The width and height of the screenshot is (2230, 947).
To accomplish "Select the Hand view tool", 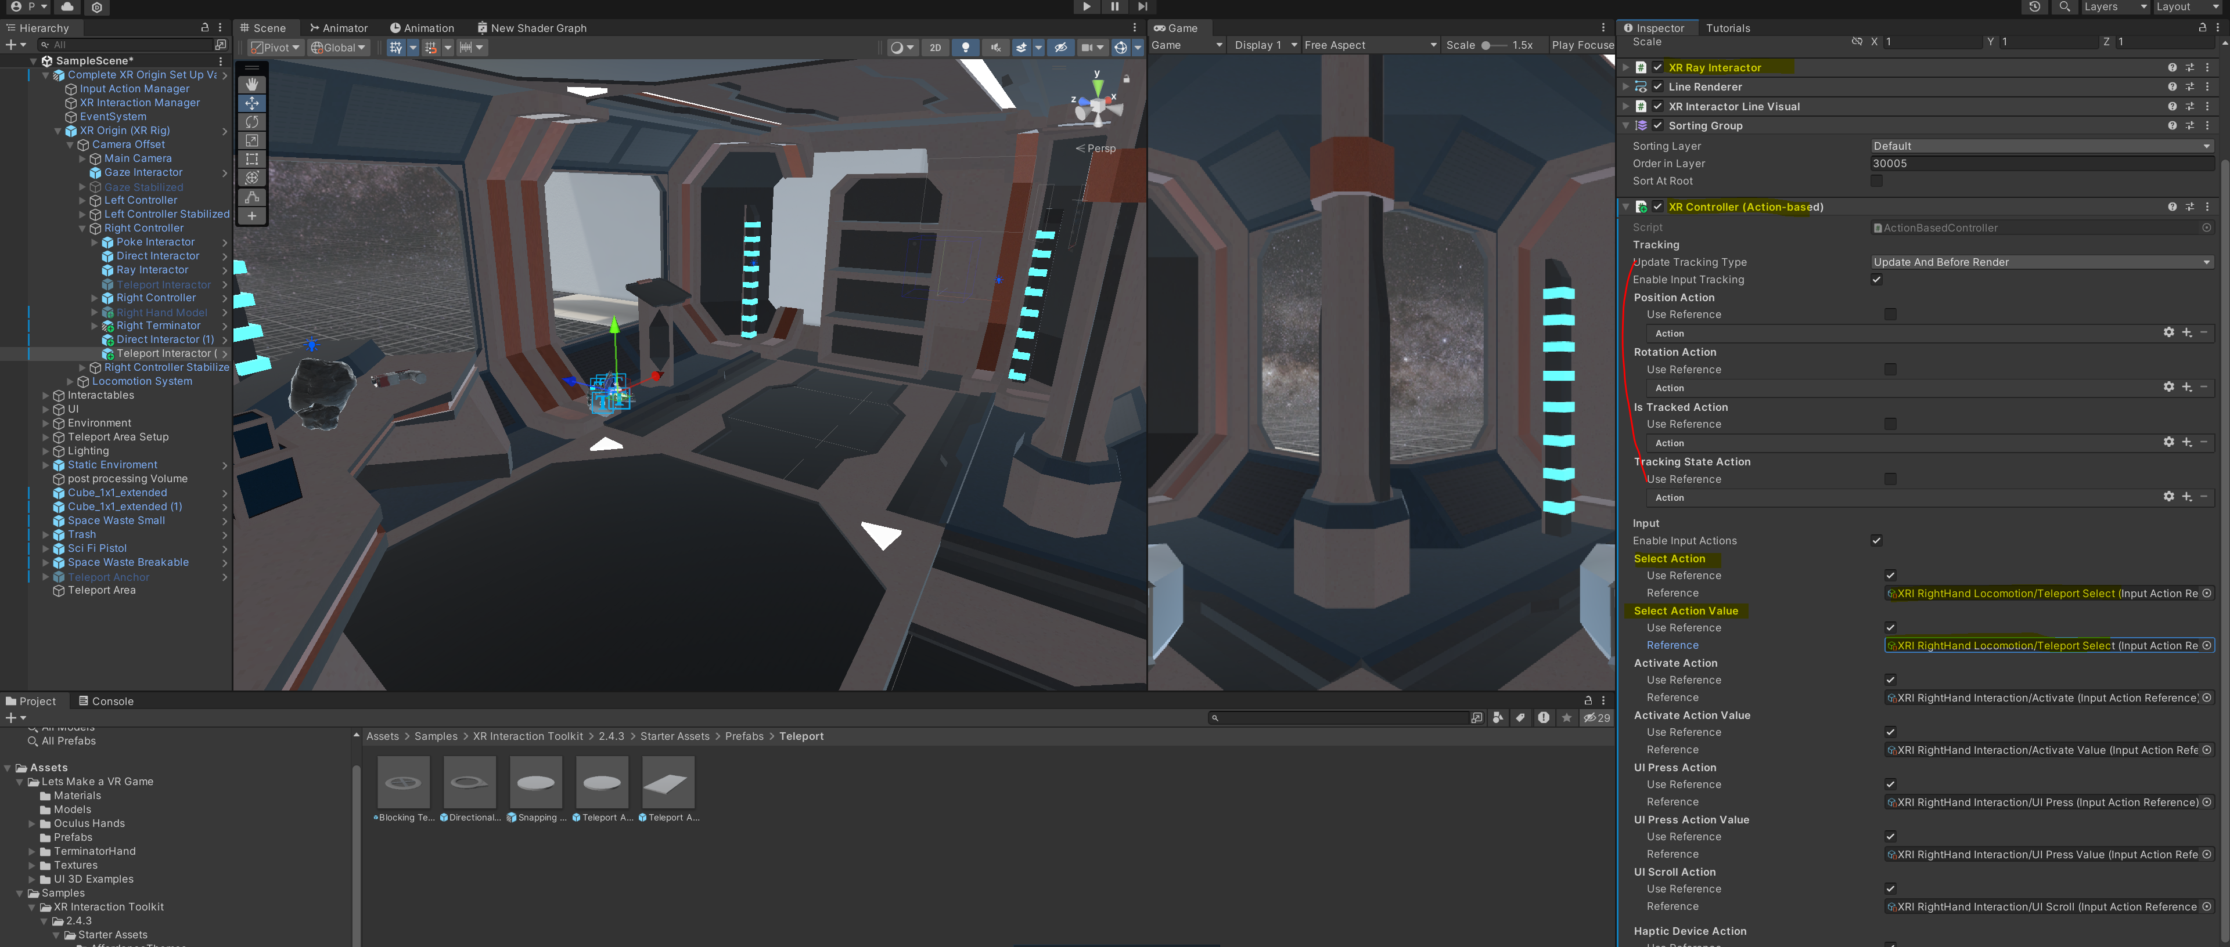I will pyautogui.click(x=252, y=84).
